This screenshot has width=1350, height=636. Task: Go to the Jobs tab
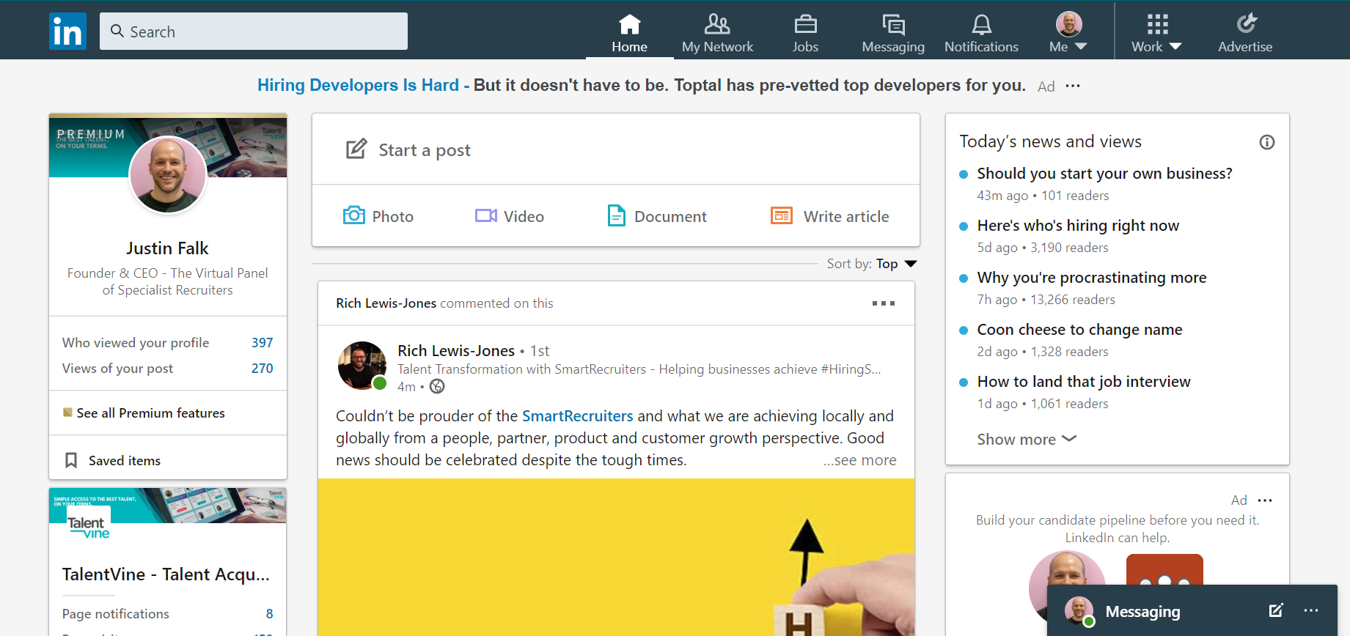[x=805, y=33]
